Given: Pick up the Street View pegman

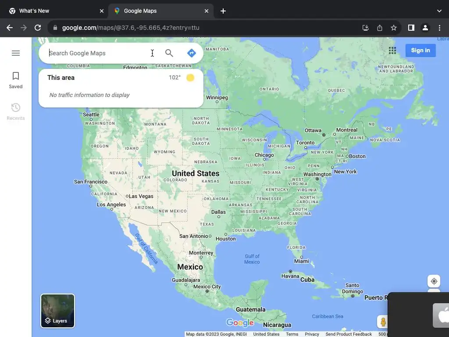Looking at the screenshot, I should pyautogui.click(x=383, y=322).
